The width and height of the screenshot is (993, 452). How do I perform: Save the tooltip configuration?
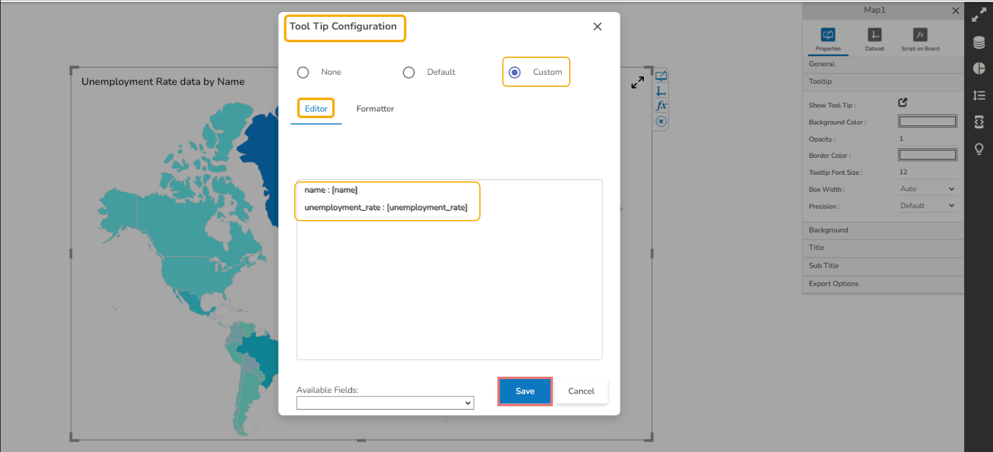(x=525, y=391)
